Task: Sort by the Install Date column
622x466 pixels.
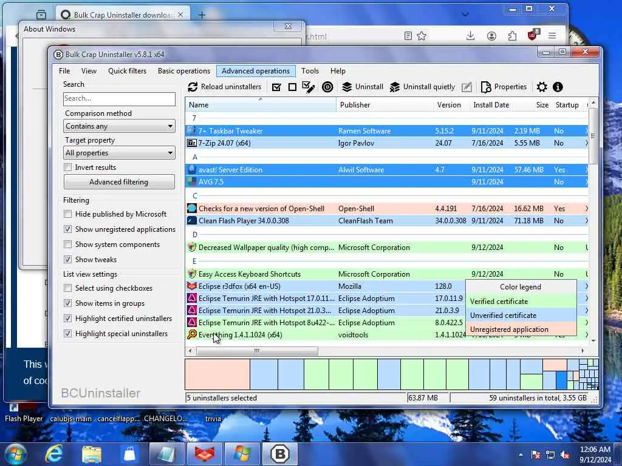Action: click(491, 105)
